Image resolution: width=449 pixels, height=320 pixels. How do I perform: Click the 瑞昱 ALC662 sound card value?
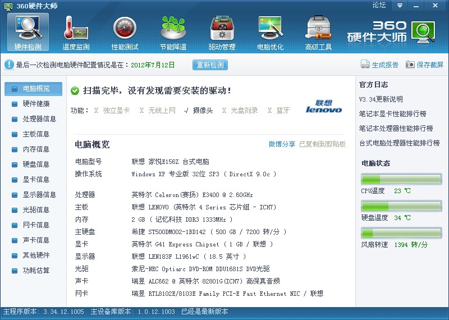(x=205, y=281)
